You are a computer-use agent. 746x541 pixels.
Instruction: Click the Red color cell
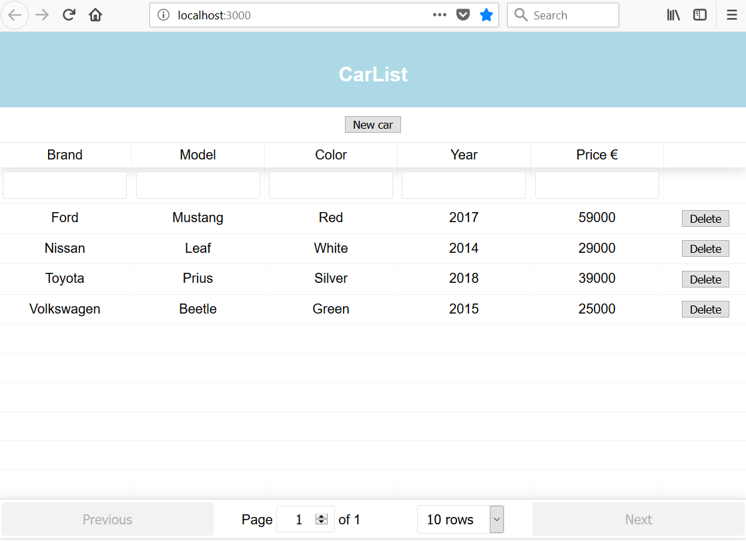(x=331, y=217)
